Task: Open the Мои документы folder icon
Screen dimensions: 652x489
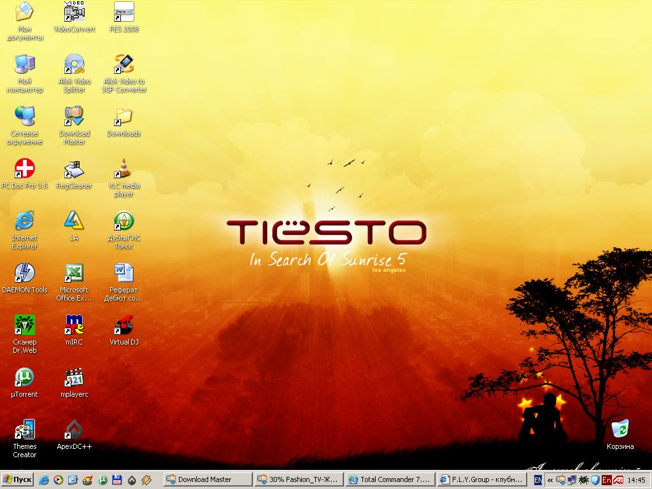Action: (x=25, y=21)
